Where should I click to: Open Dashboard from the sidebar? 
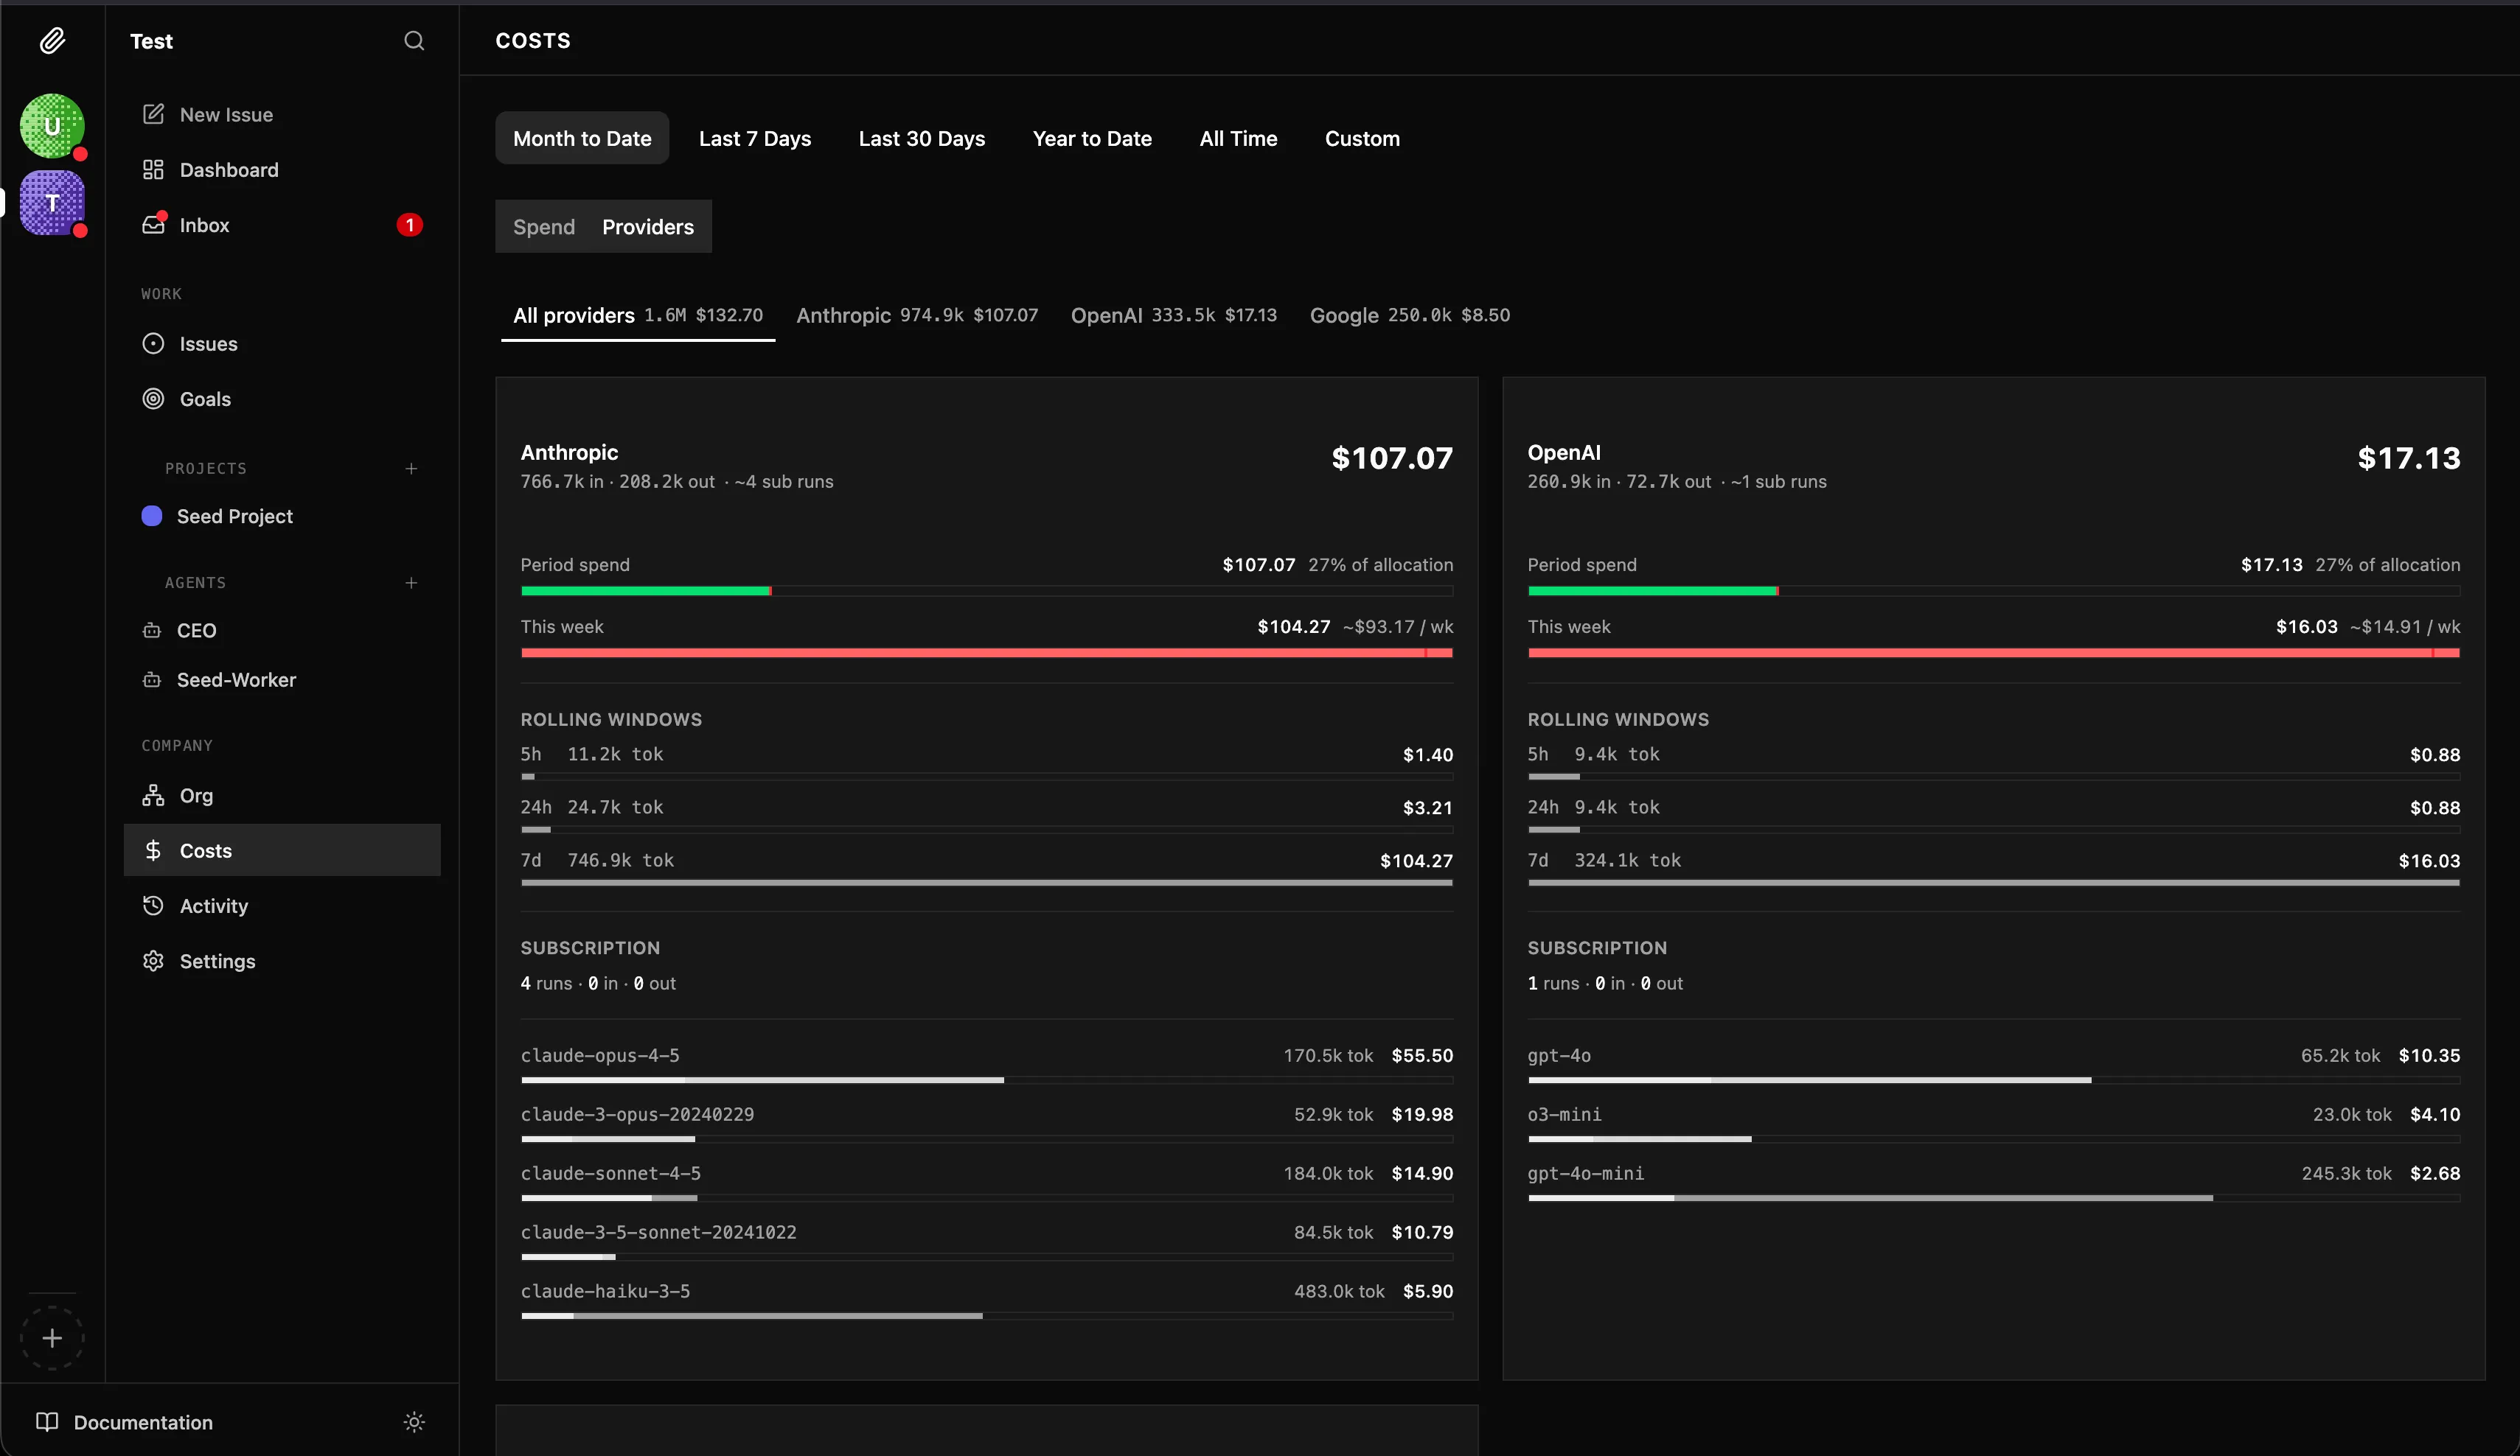(282, 170)
